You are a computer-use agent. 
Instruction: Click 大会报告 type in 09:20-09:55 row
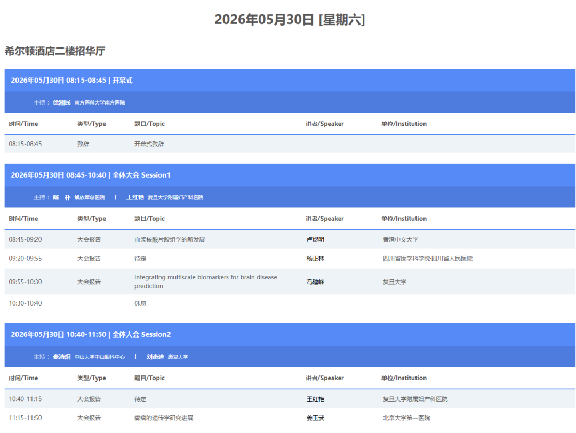pyautogui.click(x=89, y=259)
